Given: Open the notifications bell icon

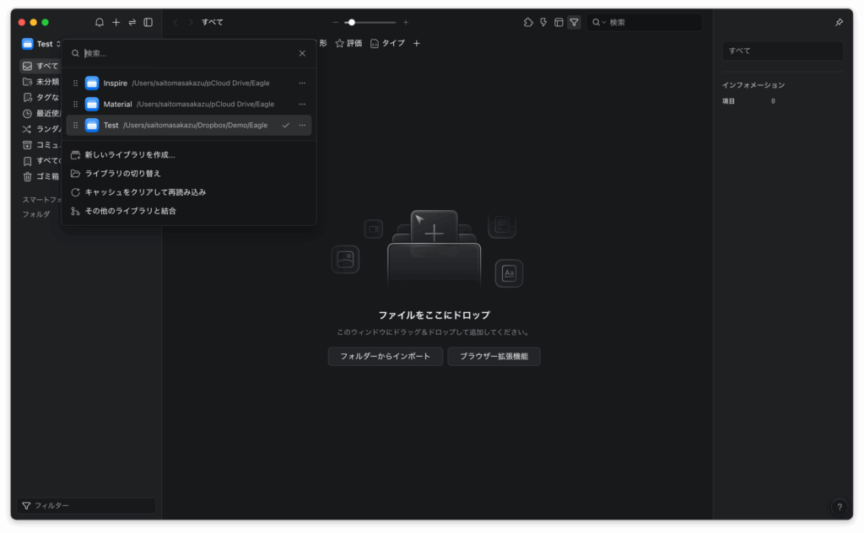Looking at the screenshot, I should [100, 22].
